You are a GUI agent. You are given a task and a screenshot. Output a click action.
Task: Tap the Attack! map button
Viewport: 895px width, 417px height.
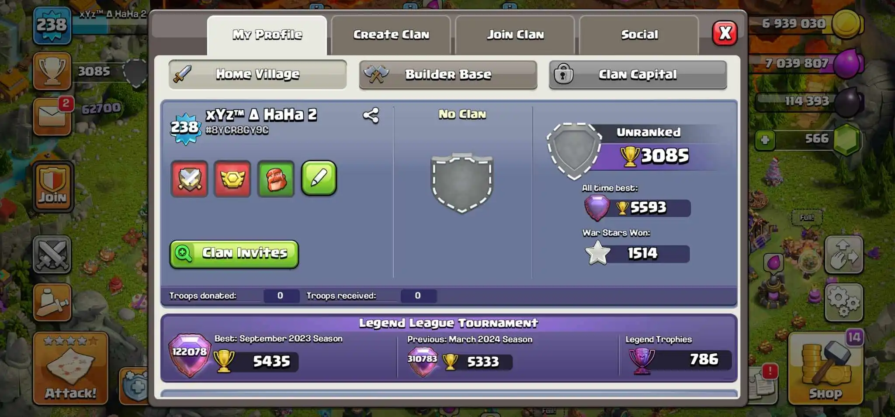[x=70, y=368]
